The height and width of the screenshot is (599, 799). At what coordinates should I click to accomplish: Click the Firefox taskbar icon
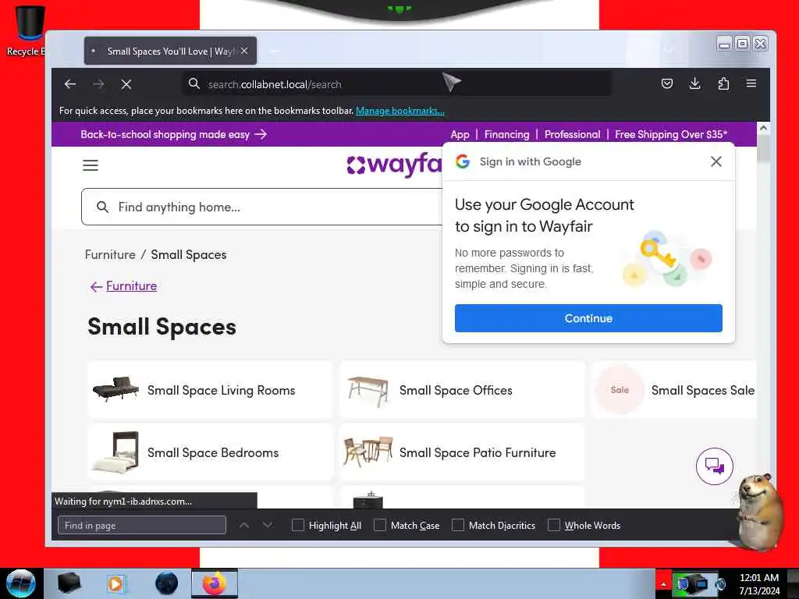[x=215, y=583]
